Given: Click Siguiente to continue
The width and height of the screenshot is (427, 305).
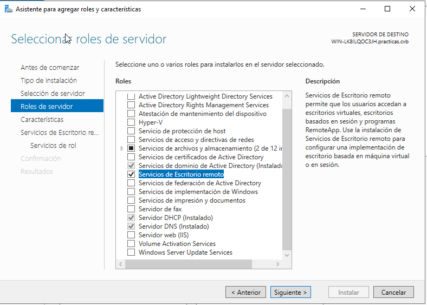Looking at the screenshot, I should [x=290, y=292].
